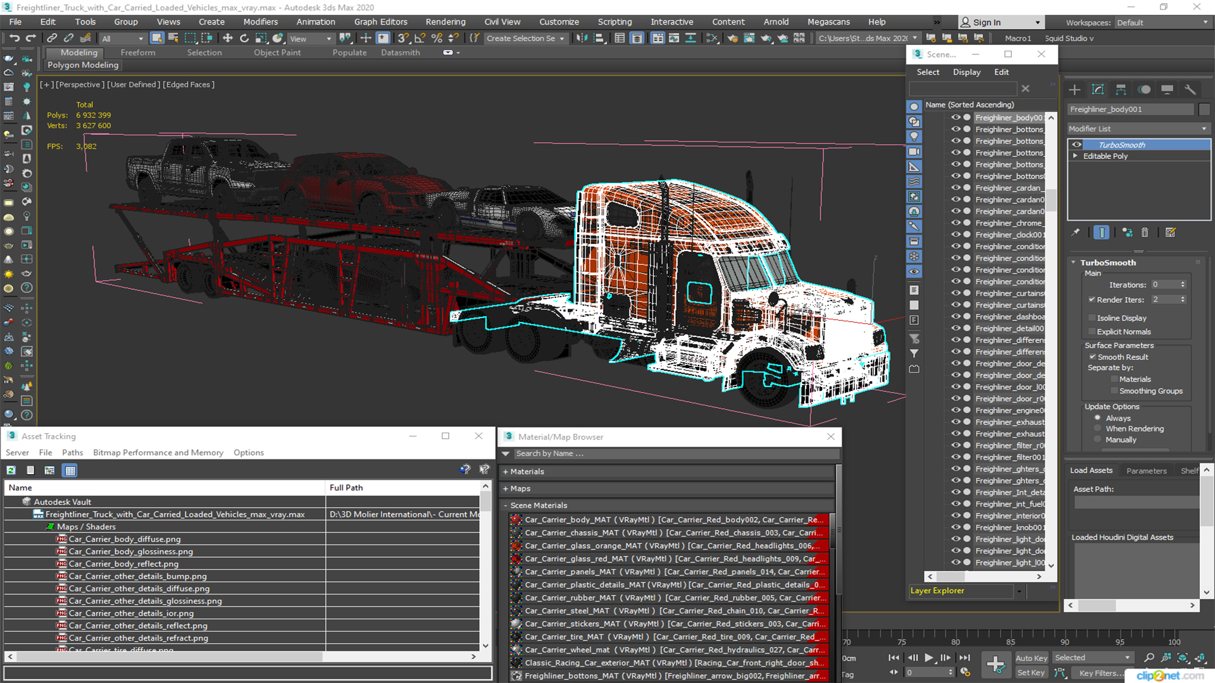The height and width of the screenshot is (683, 1215).
Task: Open selection filter All dropdown
Action: 123,39
